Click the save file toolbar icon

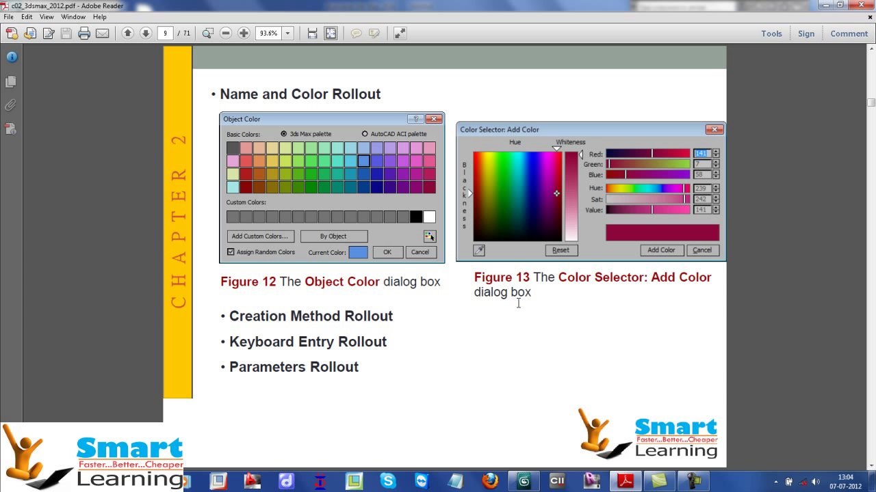[x=66, y=33]
